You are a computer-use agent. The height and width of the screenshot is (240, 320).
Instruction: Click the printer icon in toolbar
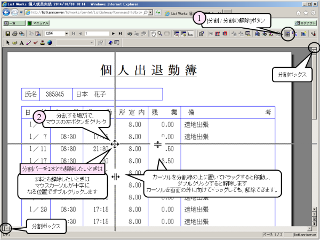click(x=15, y=34)
